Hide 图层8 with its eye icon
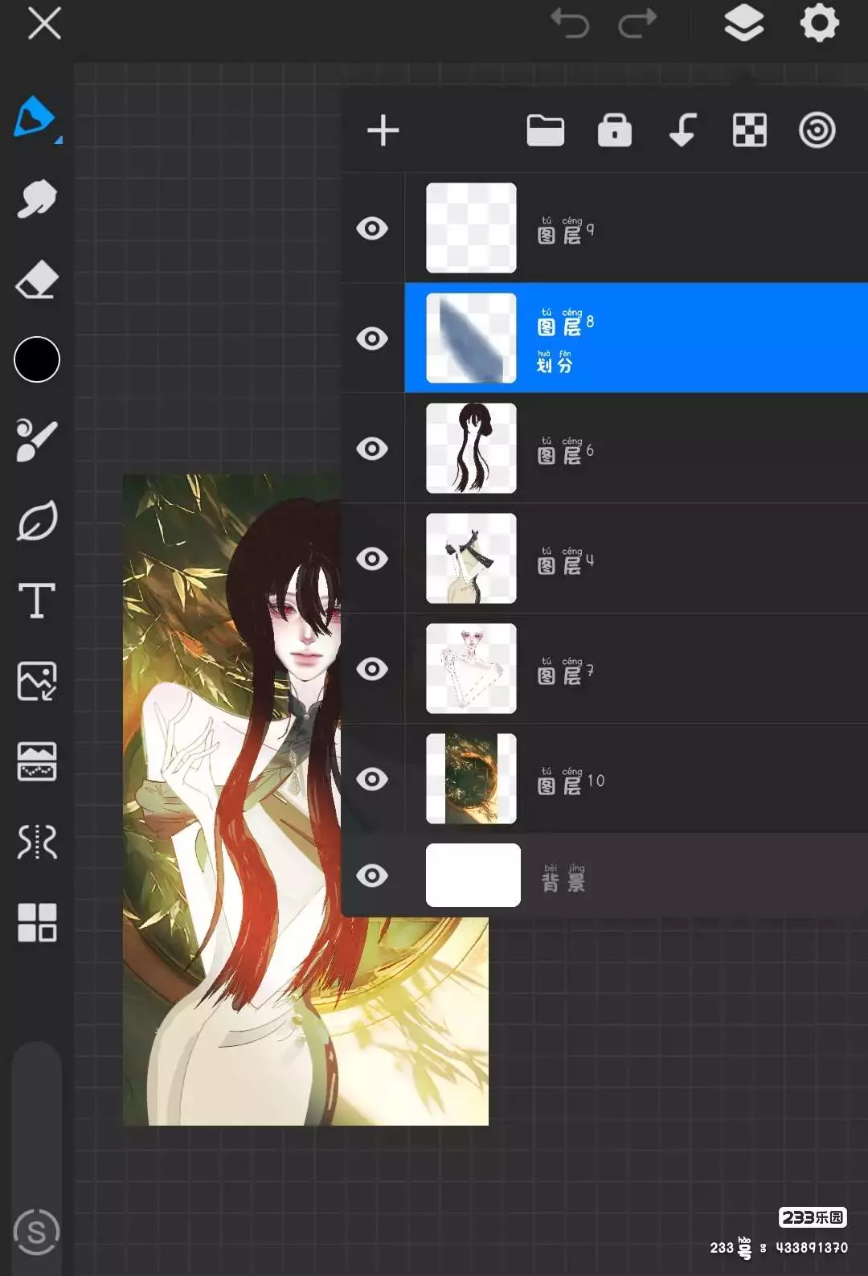 [372, 338]
